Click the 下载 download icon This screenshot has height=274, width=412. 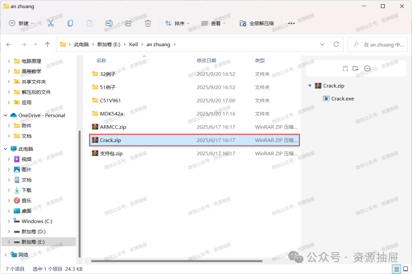pyautogui.click(x=17, y=190)
